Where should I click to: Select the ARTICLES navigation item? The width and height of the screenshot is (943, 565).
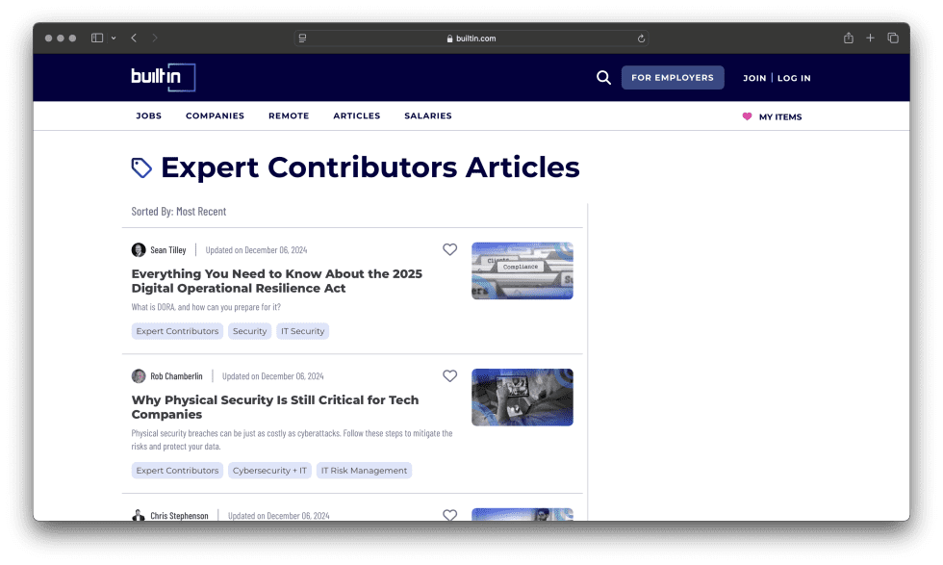356,116
